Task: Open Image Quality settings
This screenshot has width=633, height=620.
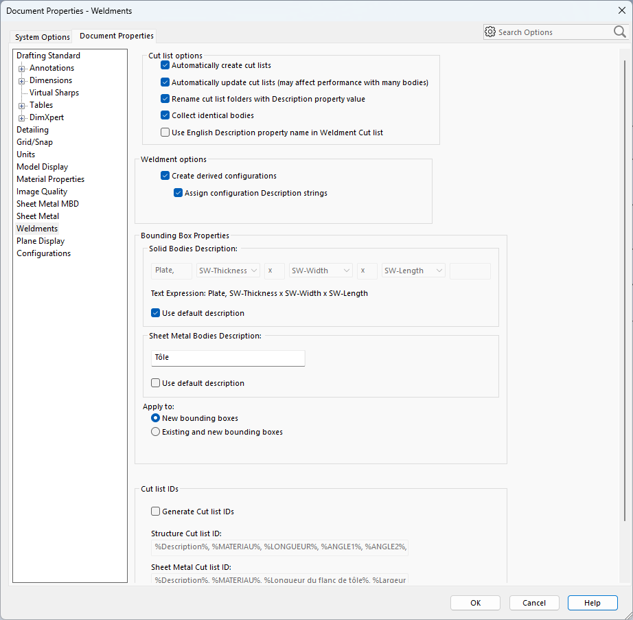Action: coord(42,192)
